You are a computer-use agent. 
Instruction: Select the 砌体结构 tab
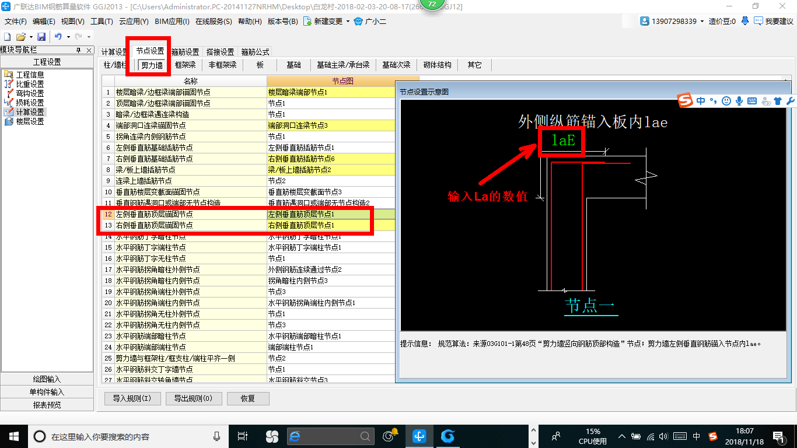438,65
